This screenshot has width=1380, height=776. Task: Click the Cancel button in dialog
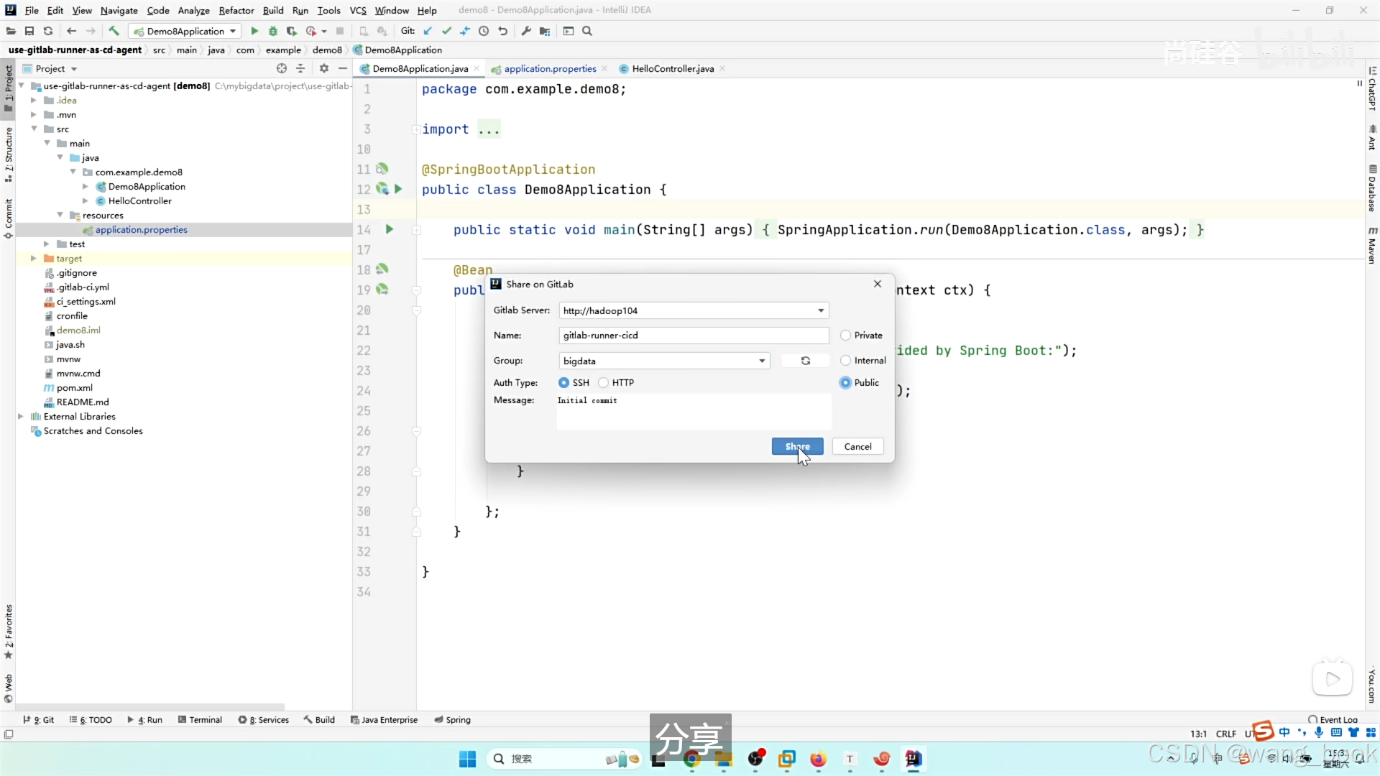(x=857, y=446)
